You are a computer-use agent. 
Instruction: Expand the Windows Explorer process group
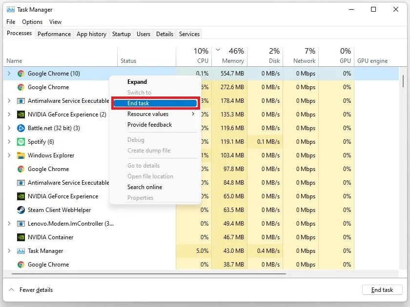[x=9, y=155]
